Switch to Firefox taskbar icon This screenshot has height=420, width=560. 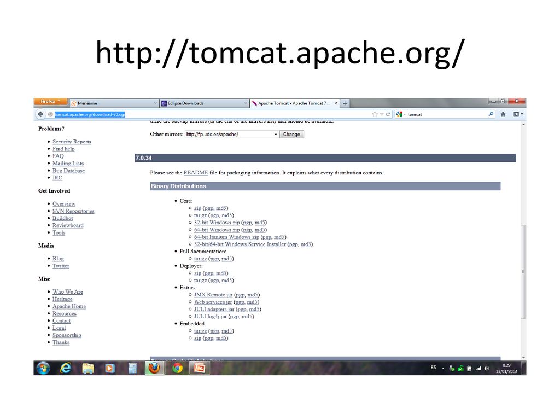click(154, 368)
